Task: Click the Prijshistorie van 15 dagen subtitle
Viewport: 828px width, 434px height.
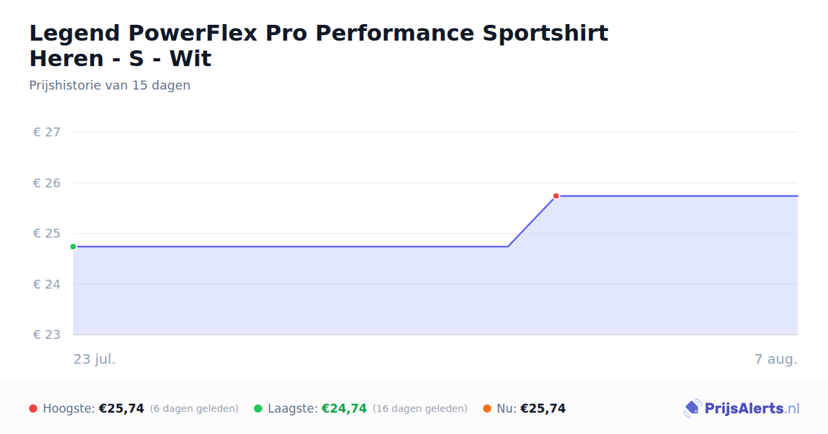Action: click(x=110, y=85)
